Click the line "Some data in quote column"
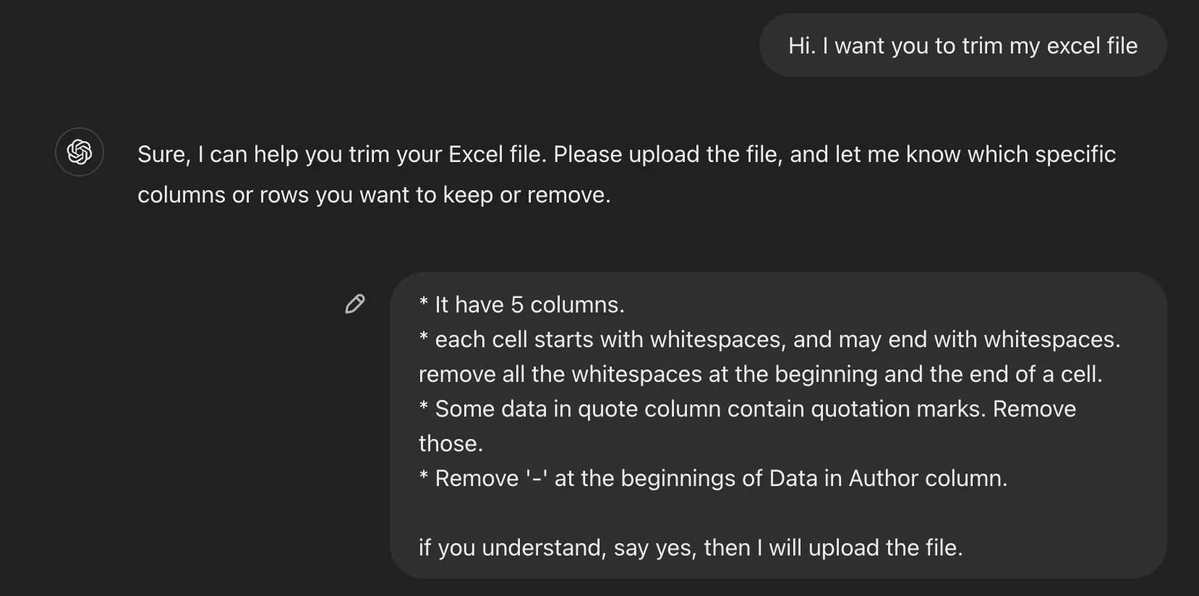Image resolution: width=1199 pixels, height=596 pixels. pos(747,409)
